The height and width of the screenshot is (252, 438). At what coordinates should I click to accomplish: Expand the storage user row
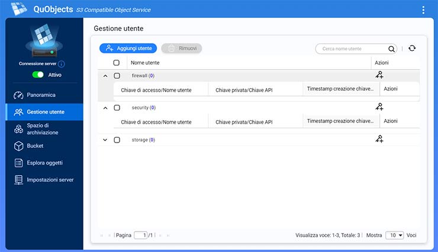tap(105, 140)
